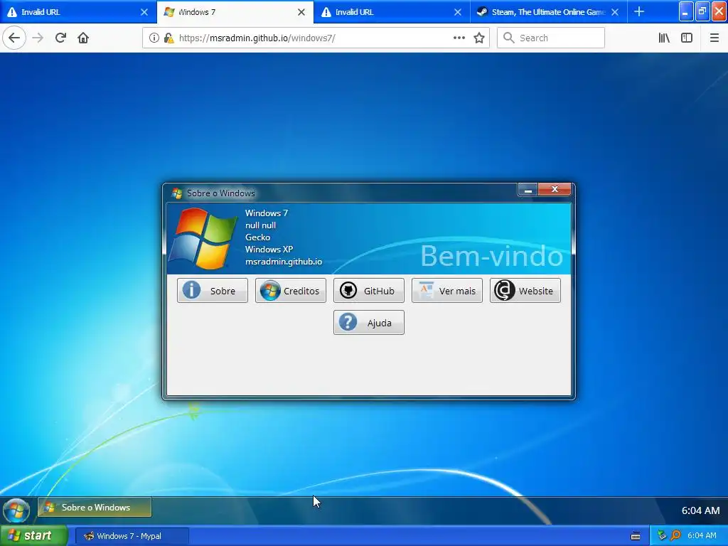The height and width of the screenshot is (546, 728).
Task: Open the Website button
Action: click(525, 291)
